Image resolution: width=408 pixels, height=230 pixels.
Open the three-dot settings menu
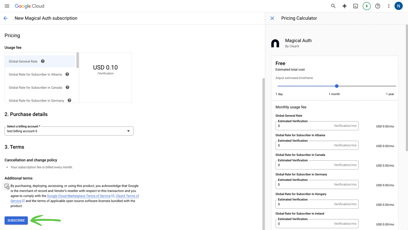[x=389, y=6]
